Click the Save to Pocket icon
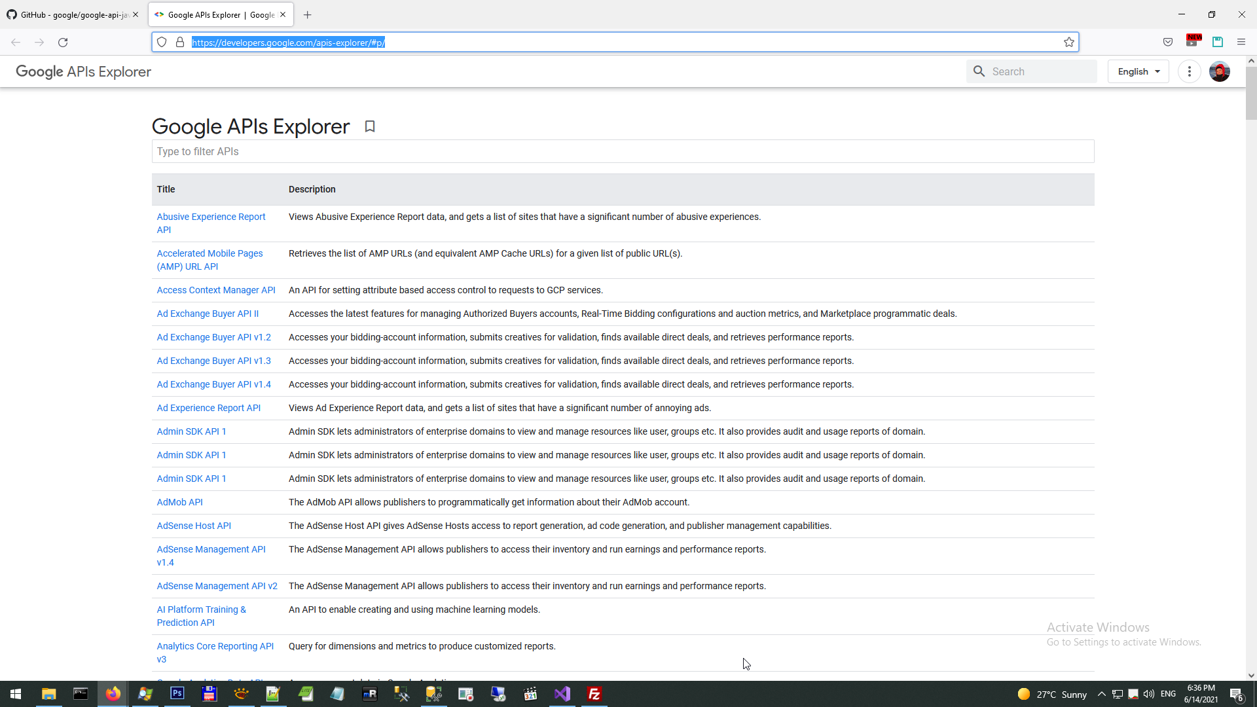This screenshot has width=1257, height=707. (1168, 43)
